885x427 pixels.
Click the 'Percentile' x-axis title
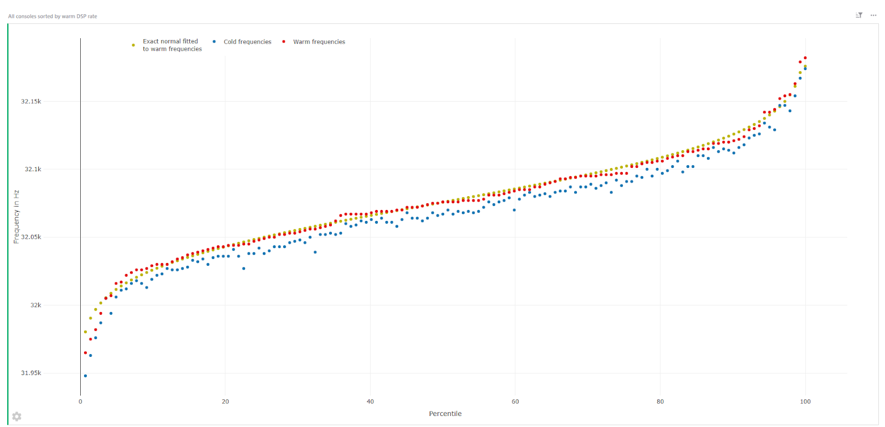(x=445, y=414)
